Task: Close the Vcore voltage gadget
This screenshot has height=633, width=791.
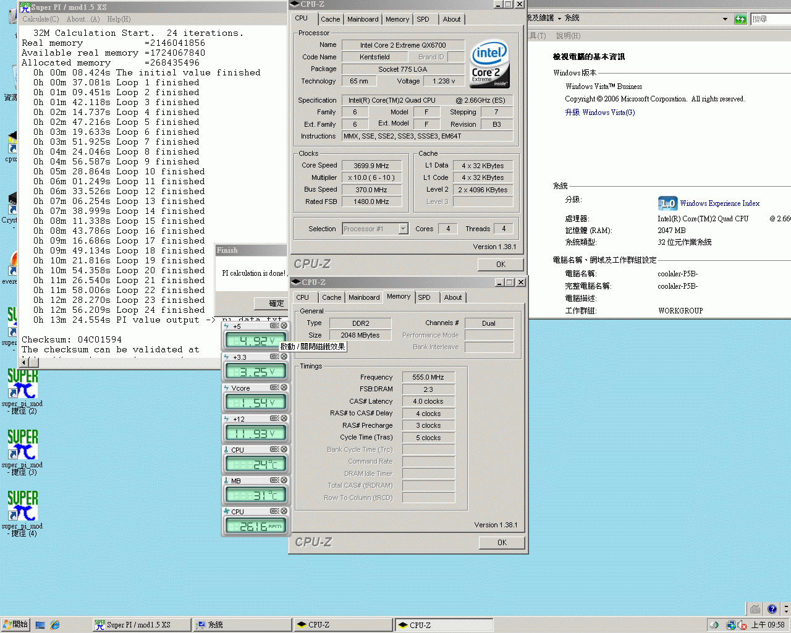Action: pyautogui.click(x=284, y=388)
